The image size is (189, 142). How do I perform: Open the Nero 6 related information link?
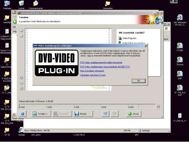pyautogui.click(x=92, y=71)
